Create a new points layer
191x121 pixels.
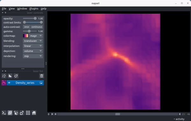tap(4, 76)
